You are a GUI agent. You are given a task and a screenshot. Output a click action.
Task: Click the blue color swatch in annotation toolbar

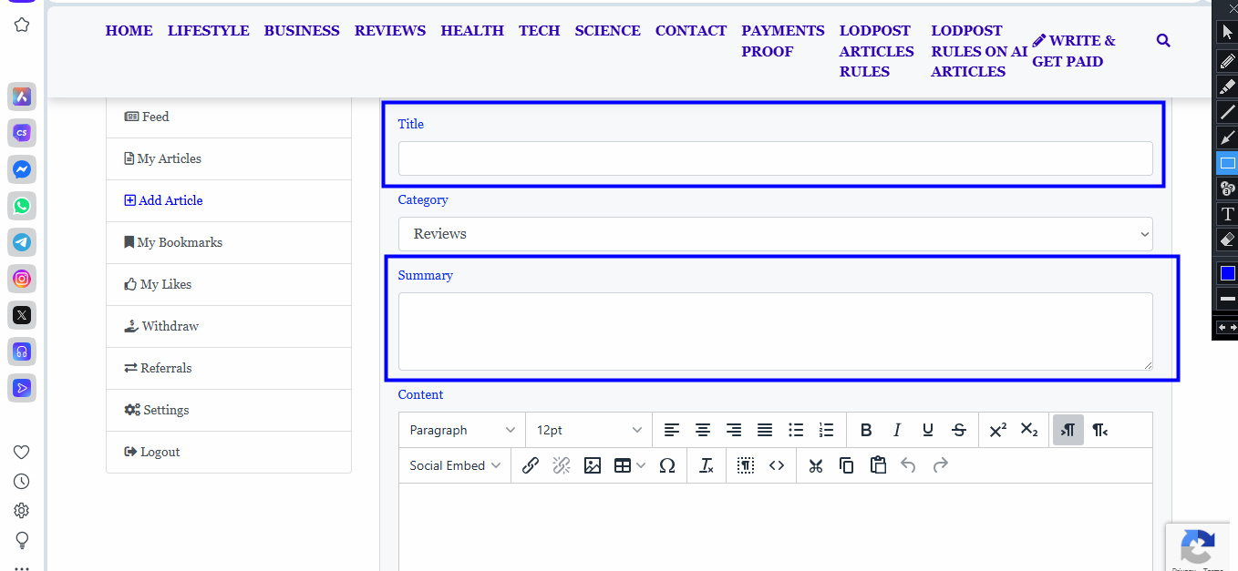click(x=1227, y=272)
